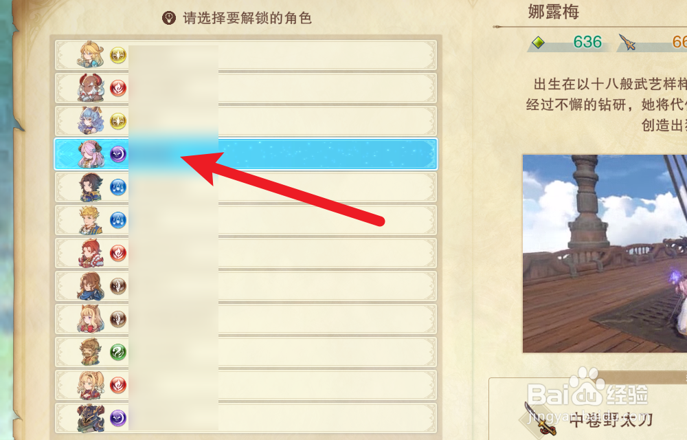
Task: Choose the blonde girl with red bow portrait
Action: (91, 319)
